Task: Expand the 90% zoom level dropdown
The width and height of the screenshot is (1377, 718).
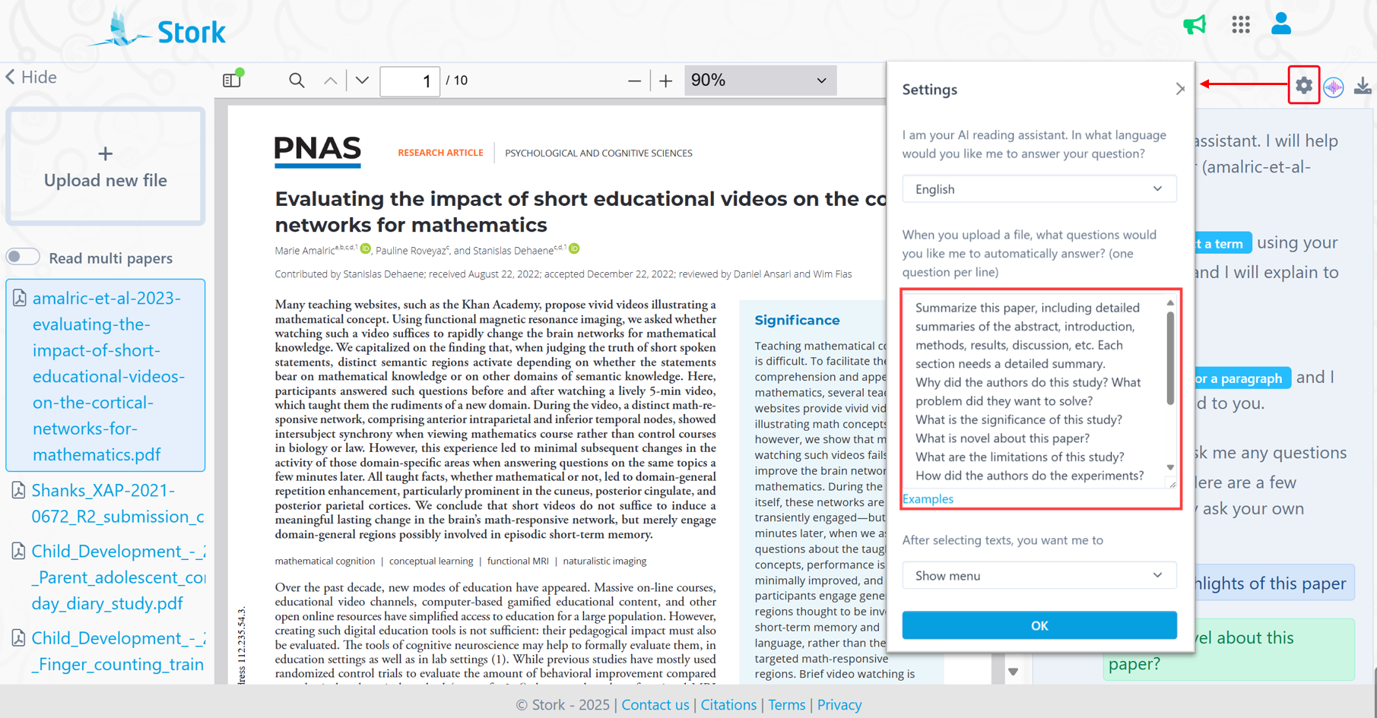Action: tap(760, 81)
